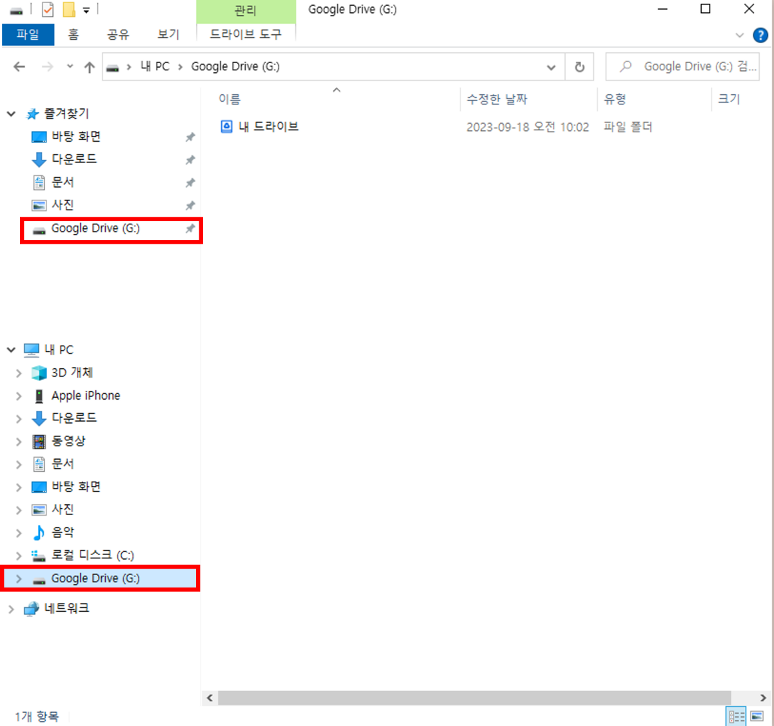774x726 pixels.
Task: Open the Quick Access Toolbar customize arrow
Action: (86, 10)
